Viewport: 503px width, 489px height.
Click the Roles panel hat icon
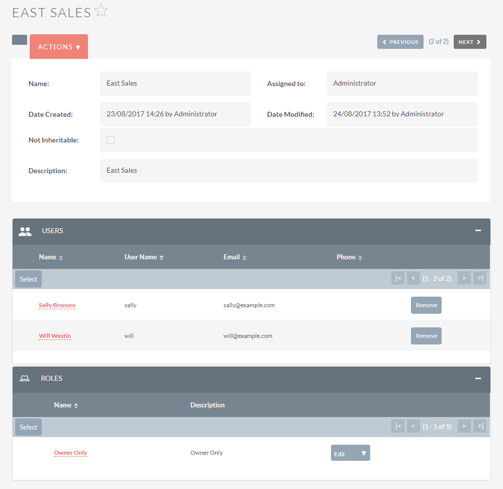pyautogui.click(x=25, y=379)
